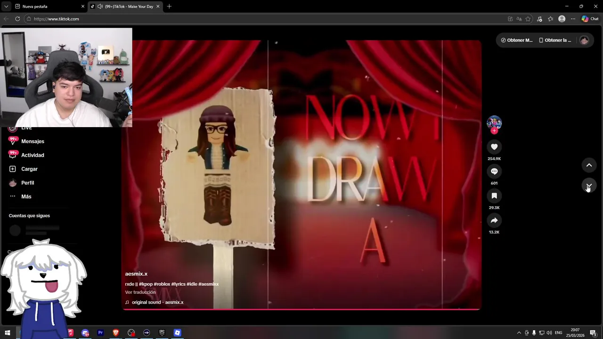Screen dimensions: 603x339
Task: Open Premiere Pro from the taskbar
Action: pos(100,333)
